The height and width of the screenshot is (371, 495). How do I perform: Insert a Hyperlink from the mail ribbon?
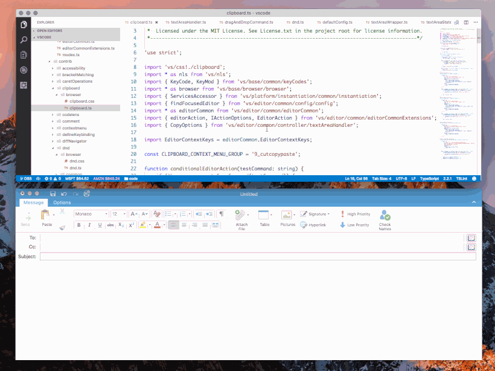(313, 225)
